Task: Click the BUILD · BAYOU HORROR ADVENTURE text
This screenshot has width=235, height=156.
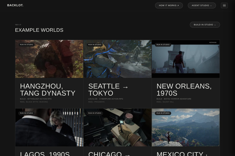Action: click(x=174, y=99)
